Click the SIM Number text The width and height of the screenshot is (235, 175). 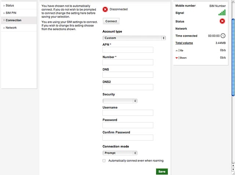(217, 6)
